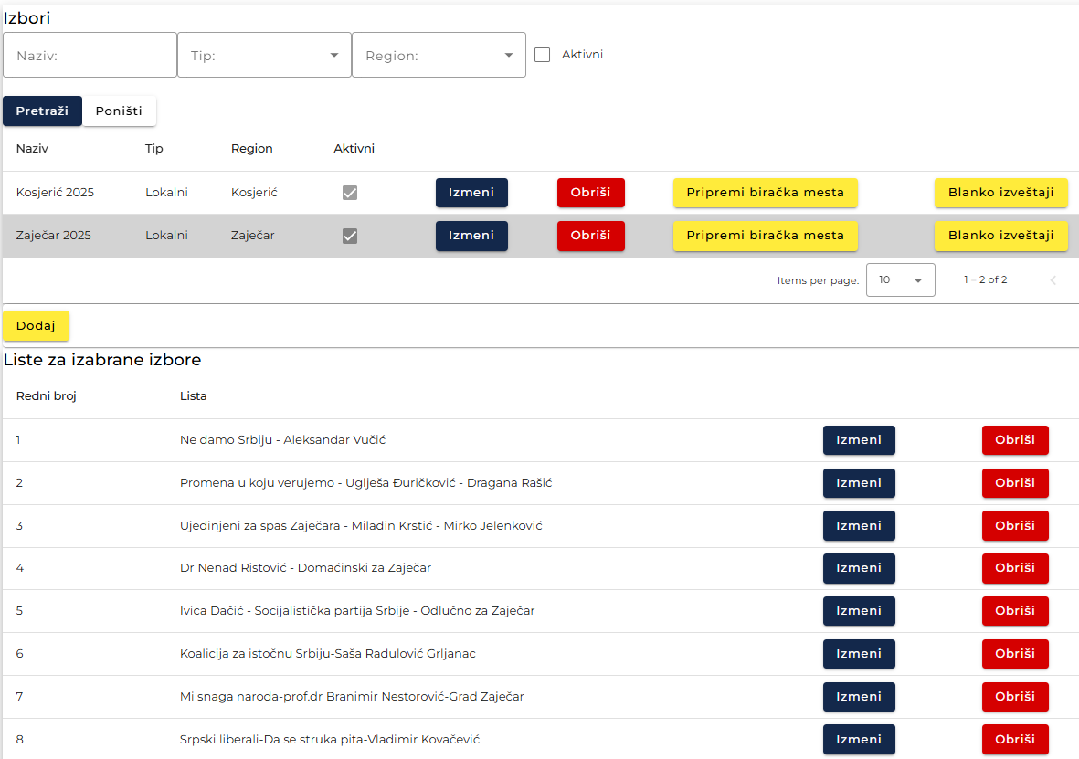
Task: Delete the Zaječar 2025 election
Action: coord(590,236)
